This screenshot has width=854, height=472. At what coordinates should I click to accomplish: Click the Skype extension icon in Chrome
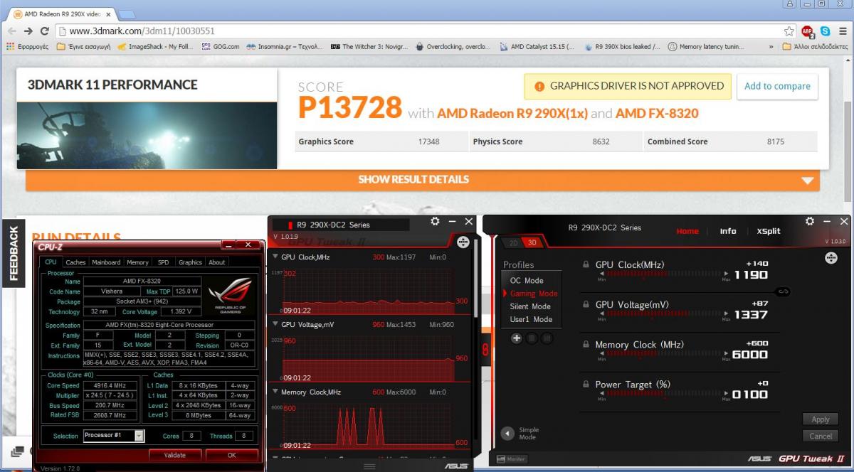tap(825, 31)
